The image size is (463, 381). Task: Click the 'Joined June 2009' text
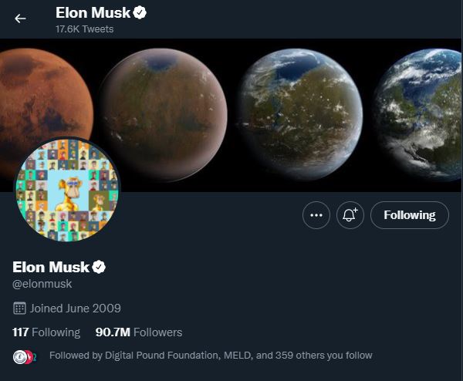click(x=76, y=309)
